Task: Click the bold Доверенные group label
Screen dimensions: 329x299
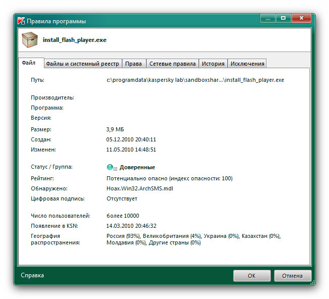Action: (137, 167)
